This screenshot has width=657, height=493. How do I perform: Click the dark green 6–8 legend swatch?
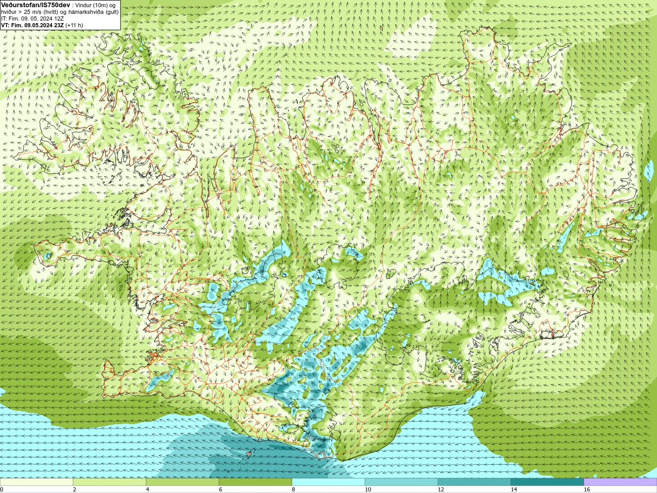pos(255,482)
